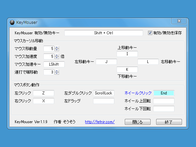Screen dimensions: 196x147
Task: Click the 作者 そうそう author text
Action: point(64,122)
